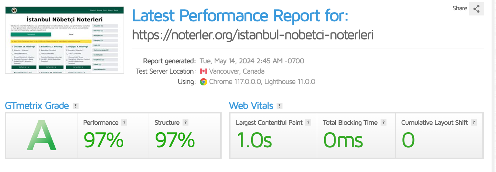Select the GTmetrix Grade heading
This screenshot has width=496, height=172.
point(37,106)
